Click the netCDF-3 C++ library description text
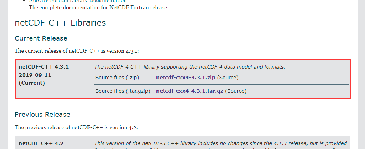 220,143
